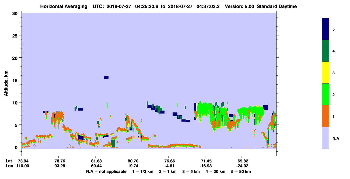Click the 'Standard Daytime' label
Screen dimensions: 350x179
coord(277,6)
